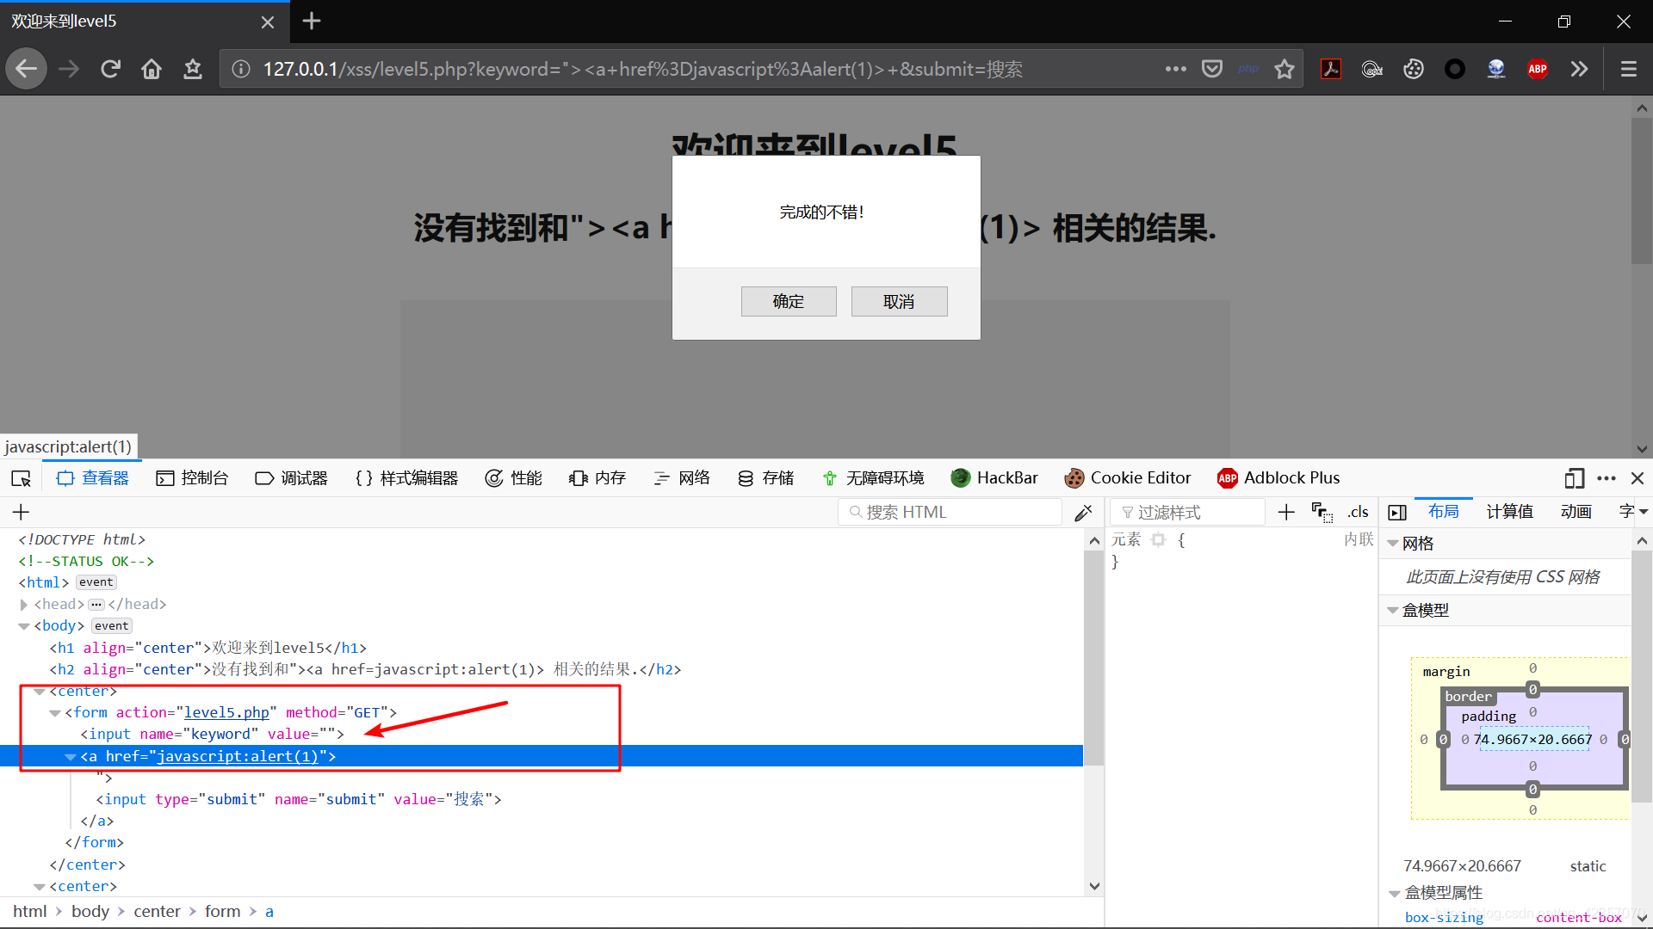Add a new CSS rule
The width and height of the screenshot is (1653, 929).
click(x=1286, y=513)
